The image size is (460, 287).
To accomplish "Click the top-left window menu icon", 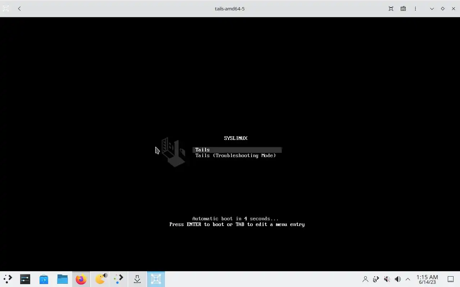I will (x=6, y=9).
